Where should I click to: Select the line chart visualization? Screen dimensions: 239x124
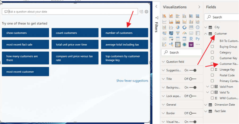click(x=164, y=22)
